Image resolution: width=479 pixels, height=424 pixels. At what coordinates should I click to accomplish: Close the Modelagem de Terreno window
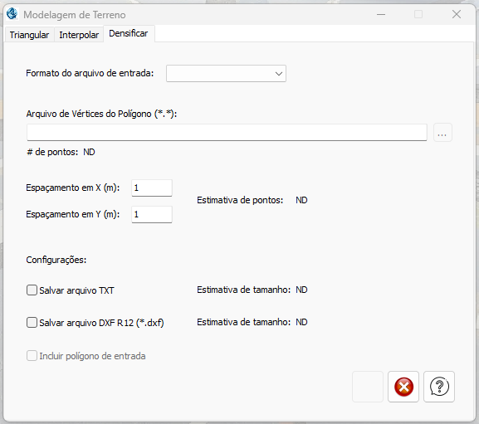click(457, 14)
